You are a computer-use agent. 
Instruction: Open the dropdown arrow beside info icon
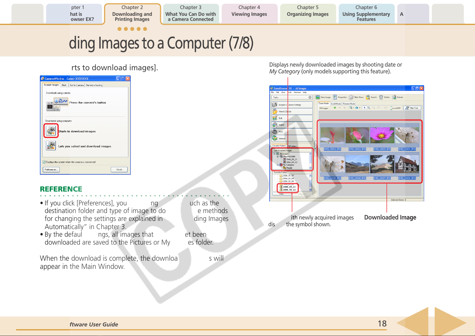click(360, 108)
